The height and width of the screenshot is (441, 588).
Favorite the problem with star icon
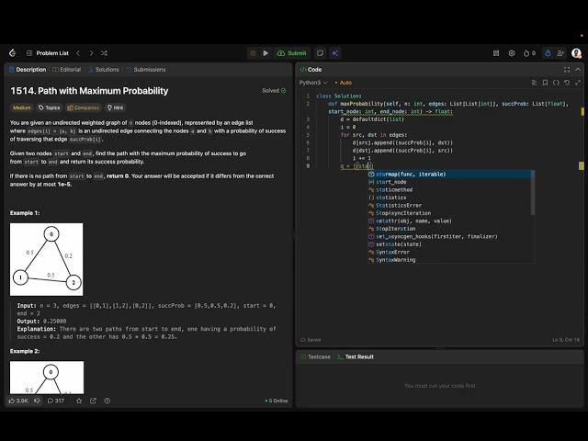79,401
